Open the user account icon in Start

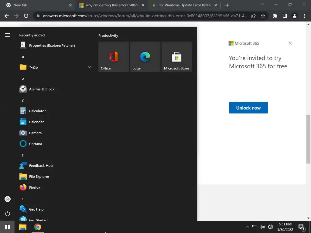(x=8, y=199)
